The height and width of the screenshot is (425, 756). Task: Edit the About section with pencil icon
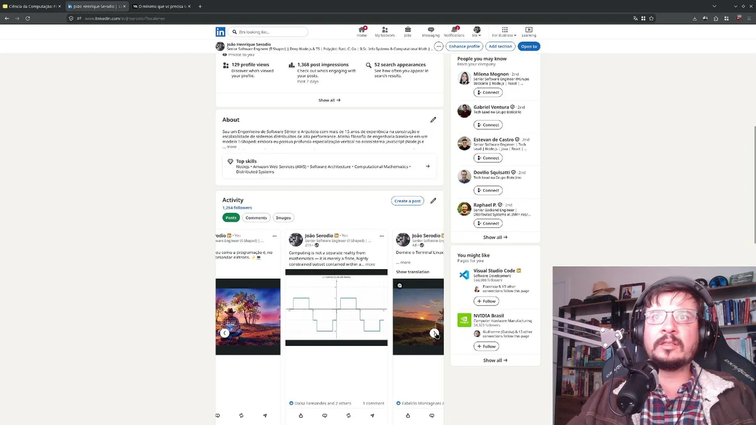[x=433, y=120]
